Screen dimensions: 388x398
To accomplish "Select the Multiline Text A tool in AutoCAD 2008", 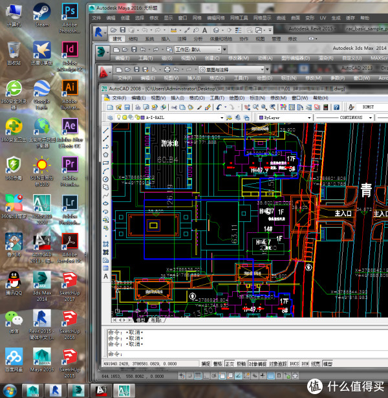I will (106, 276).
